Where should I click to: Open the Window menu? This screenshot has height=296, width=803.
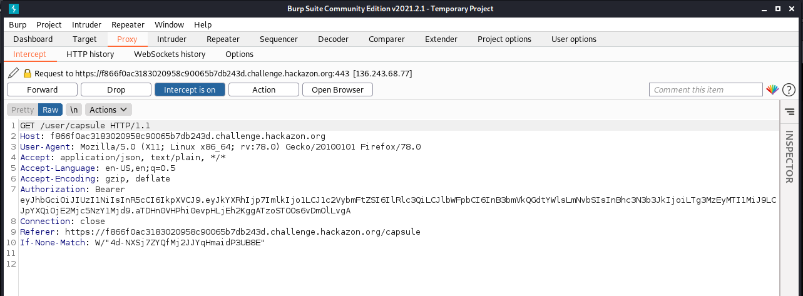point(169,24)
